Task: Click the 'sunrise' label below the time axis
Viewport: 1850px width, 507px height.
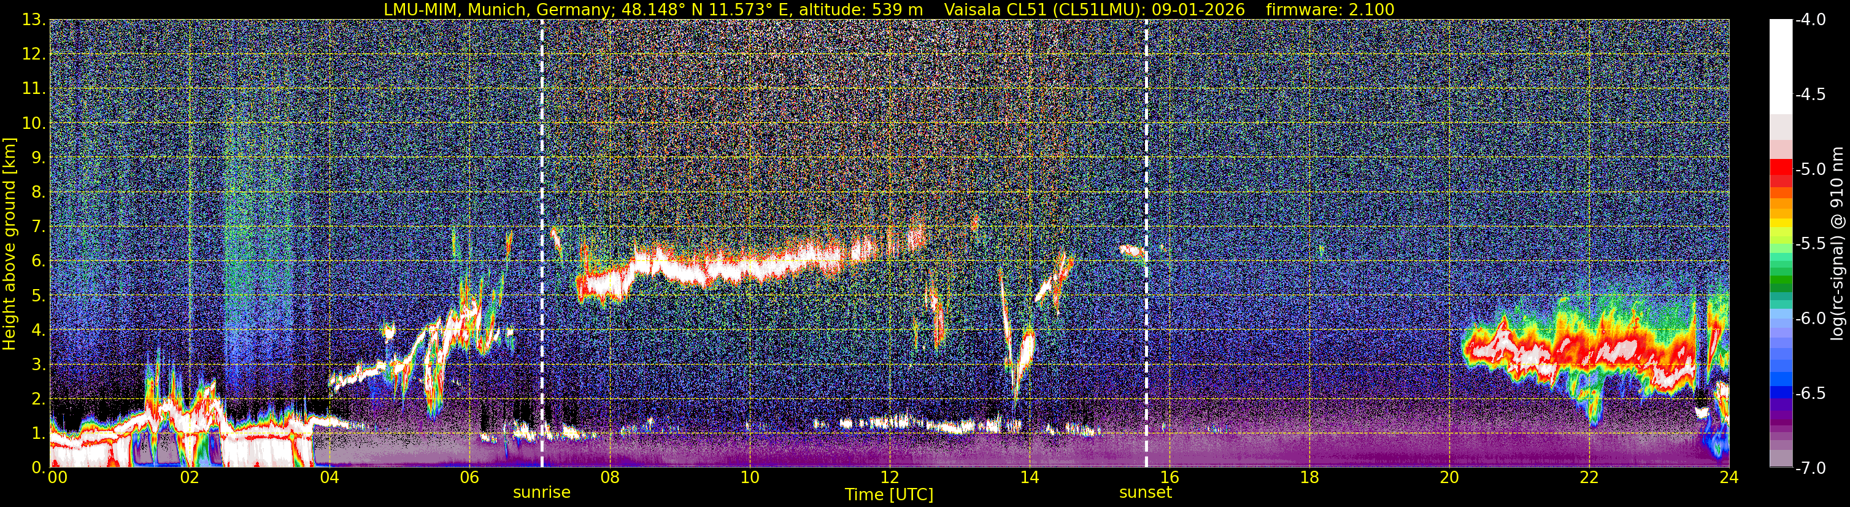Action: (541, 493)
